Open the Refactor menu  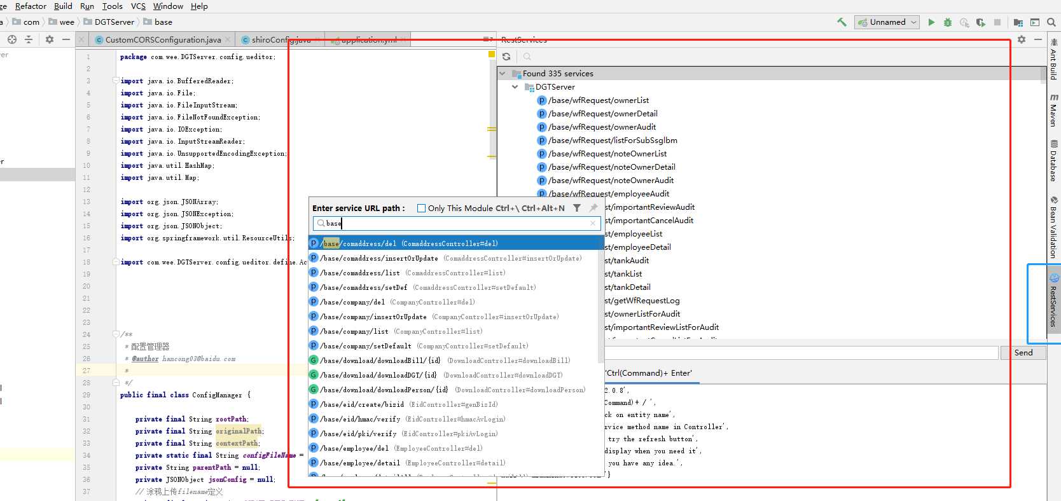tap(31, 6)
